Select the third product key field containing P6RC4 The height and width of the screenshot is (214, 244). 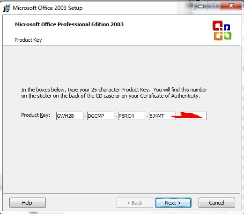click(x=132, y=116)
